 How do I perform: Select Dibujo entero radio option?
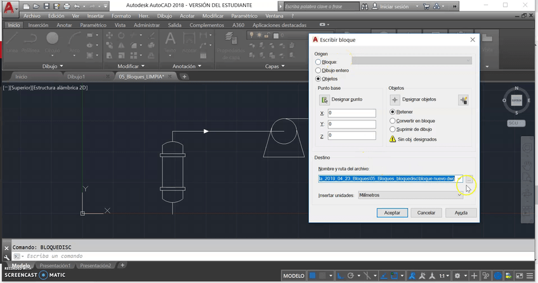[x=318, y=70]
